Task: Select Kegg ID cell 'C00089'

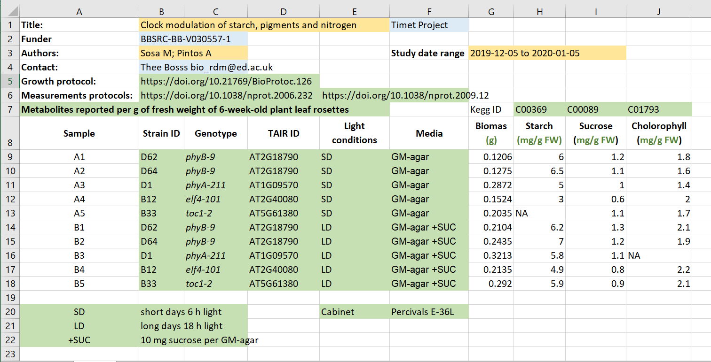Action: click(596, 109)
